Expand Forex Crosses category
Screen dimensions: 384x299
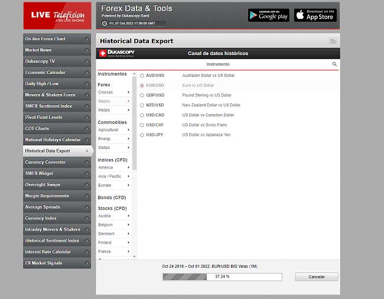click(x=114, y=92)
